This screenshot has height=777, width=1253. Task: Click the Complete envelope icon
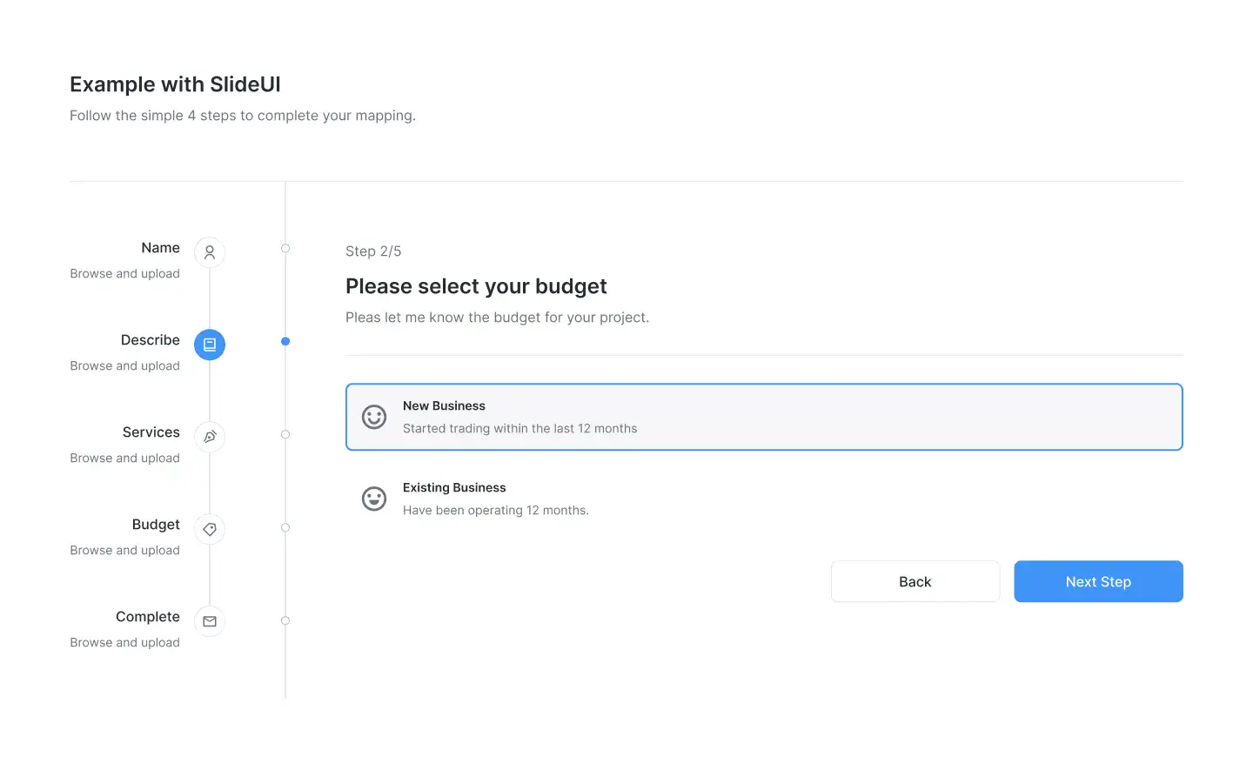210,621
